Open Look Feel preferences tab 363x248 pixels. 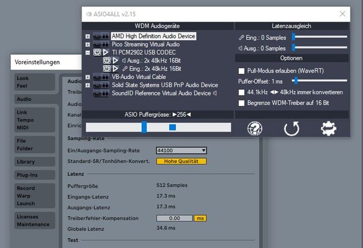coord(35,82)
